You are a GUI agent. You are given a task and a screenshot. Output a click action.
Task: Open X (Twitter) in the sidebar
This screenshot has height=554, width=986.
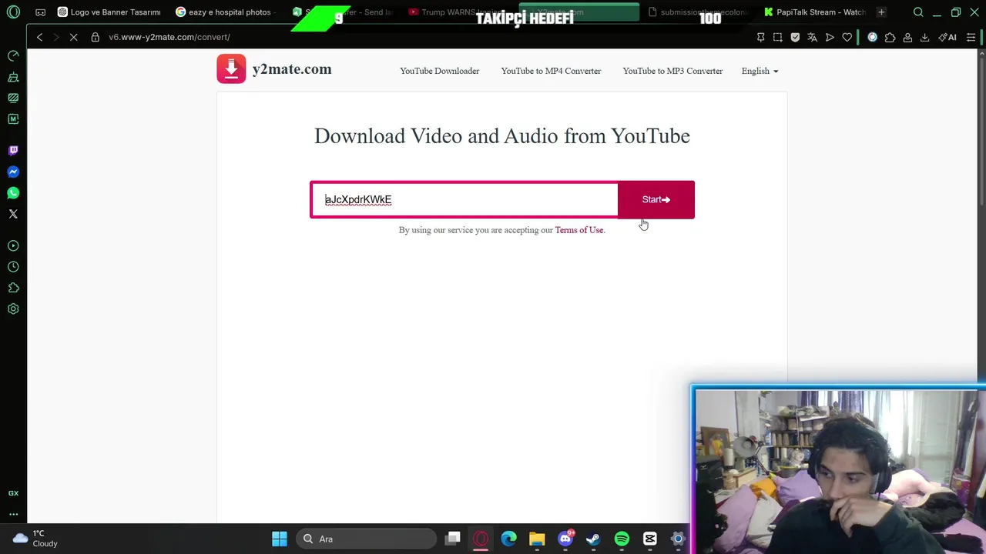click(x=13, y=214)
